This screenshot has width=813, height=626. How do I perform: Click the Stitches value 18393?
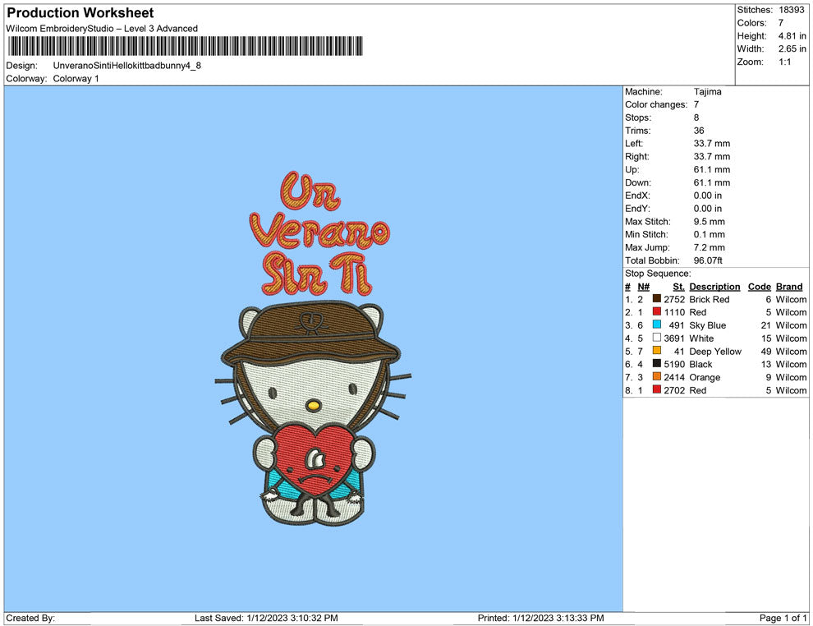791,10
